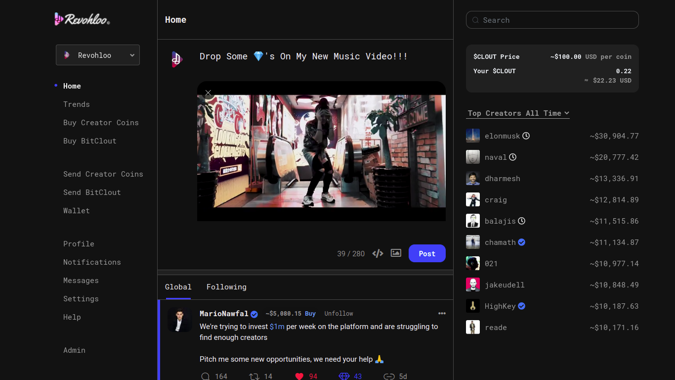This screenshot has height=380, width=675.
Task: Open the Revohloo account switcher dropdown
Action: [x=98, y=55]
